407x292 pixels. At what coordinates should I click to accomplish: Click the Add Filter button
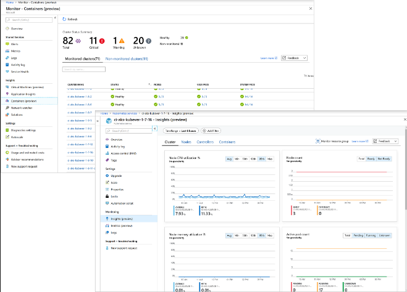(211, 131)
